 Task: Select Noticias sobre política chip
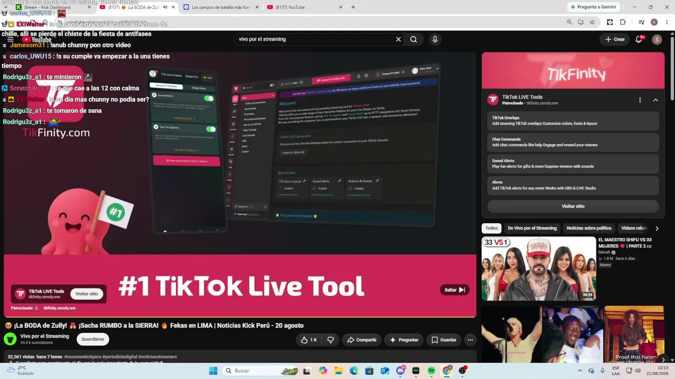589,228
